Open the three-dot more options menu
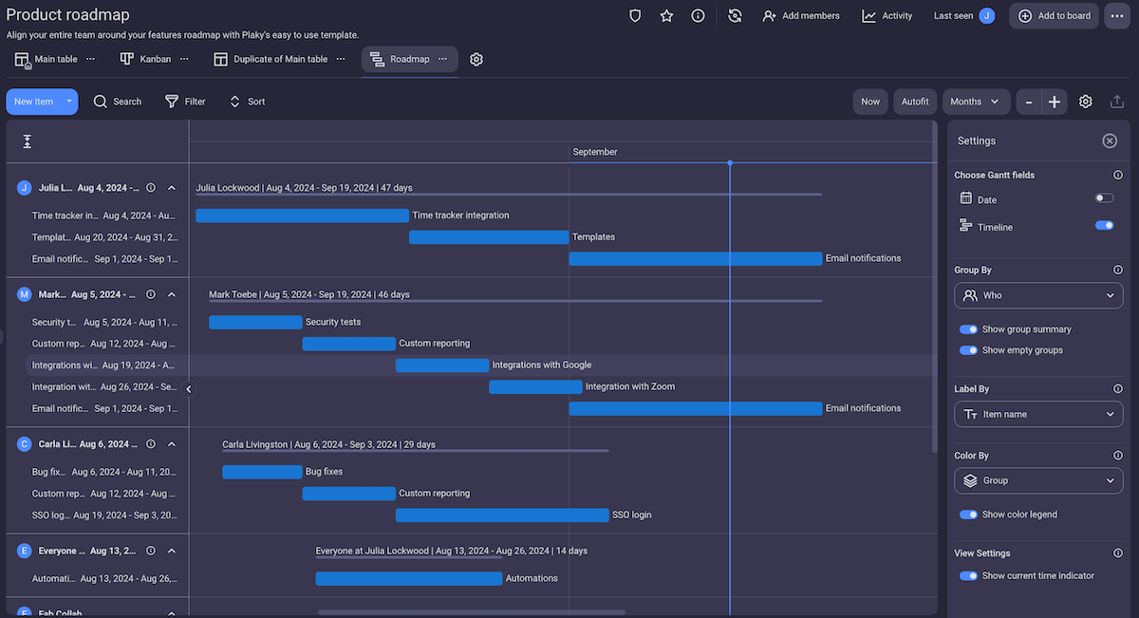 pos(1116,16)
